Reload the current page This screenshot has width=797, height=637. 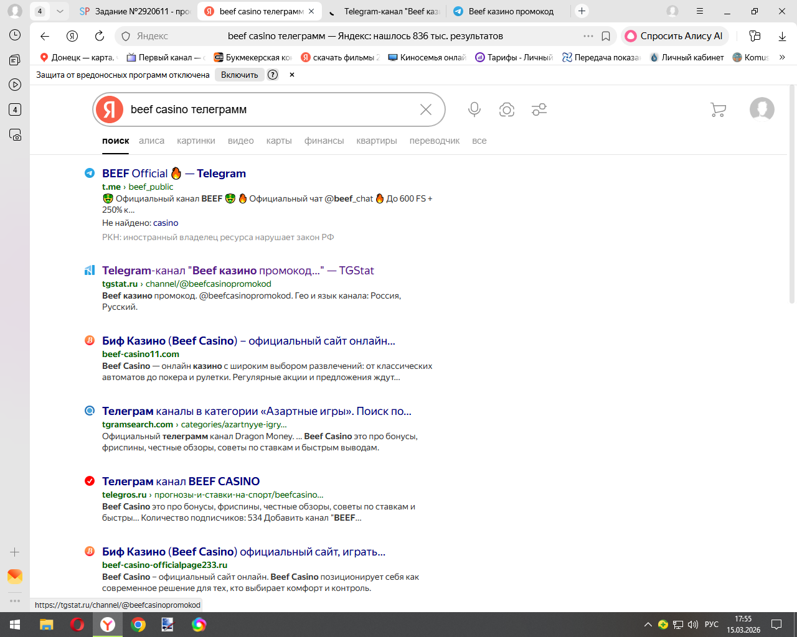point(100,36)
